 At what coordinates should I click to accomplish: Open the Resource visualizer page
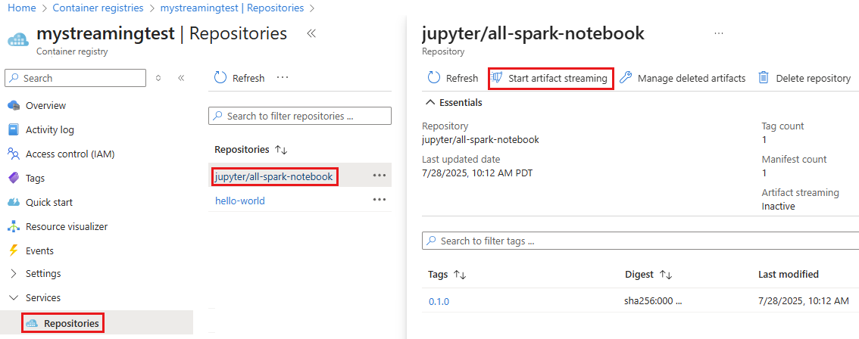pyautogui.click(x=66, y=226)
